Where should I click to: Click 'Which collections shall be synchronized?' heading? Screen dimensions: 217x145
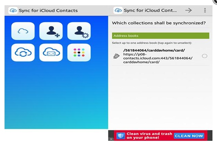(159, 23)
